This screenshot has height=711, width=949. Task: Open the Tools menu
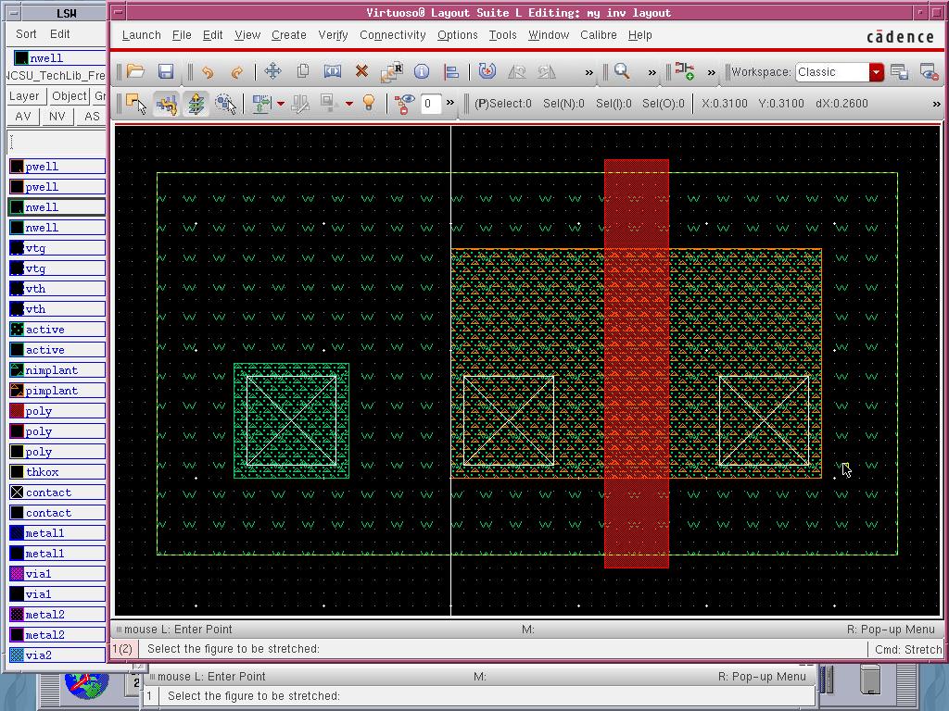503,35
